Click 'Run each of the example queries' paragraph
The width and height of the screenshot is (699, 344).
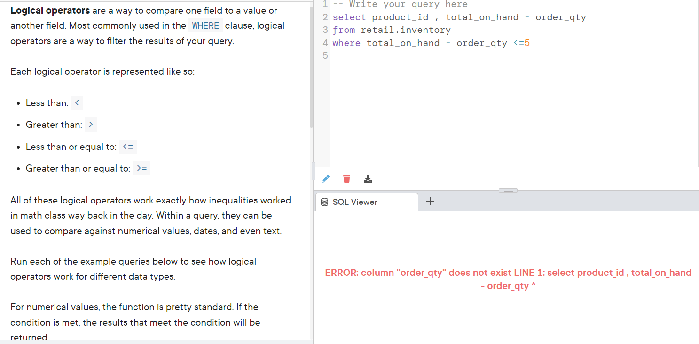[x=134, y=269]
